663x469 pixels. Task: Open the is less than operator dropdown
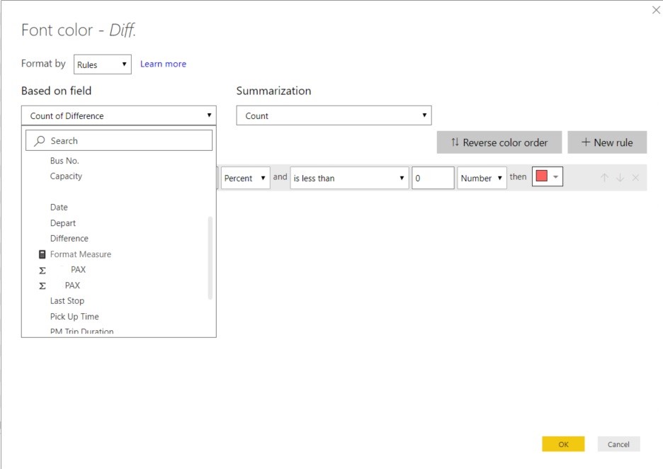pyautogui.click(x=349, y=178)
